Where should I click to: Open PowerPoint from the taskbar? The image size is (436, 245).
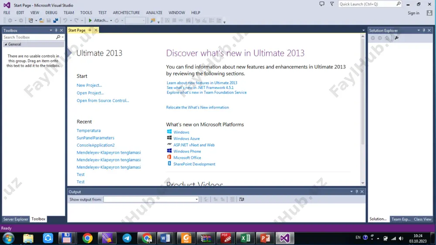point(265,238)
